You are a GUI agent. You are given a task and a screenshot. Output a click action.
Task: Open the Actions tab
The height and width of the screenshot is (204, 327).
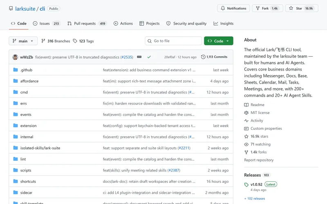[123, 24]
